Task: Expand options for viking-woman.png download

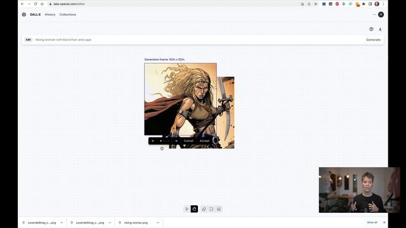Action: pos(158,222)
